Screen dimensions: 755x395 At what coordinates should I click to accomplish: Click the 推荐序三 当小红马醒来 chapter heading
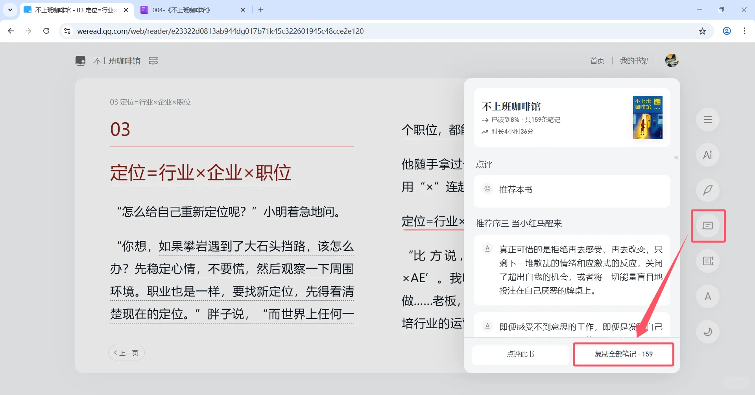click(x=519, y=224)
